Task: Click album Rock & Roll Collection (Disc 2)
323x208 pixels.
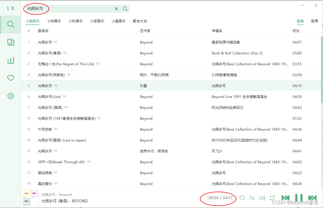Action: point(237,53)
